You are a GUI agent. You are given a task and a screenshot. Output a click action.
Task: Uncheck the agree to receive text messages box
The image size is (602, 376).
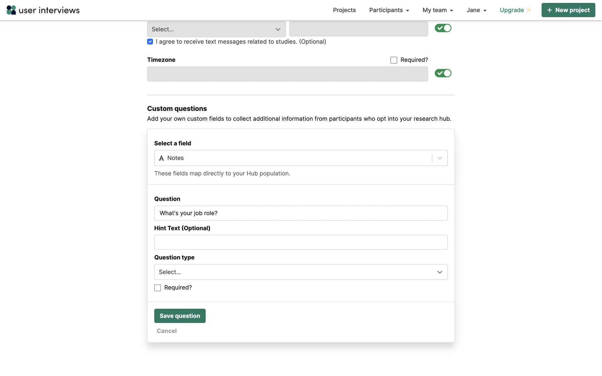(150, 42)
